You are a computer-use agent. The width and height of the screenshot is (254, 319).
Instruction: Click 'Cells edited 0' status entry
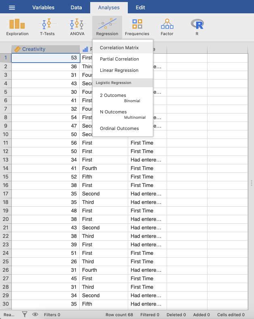[x=231, y=315]
